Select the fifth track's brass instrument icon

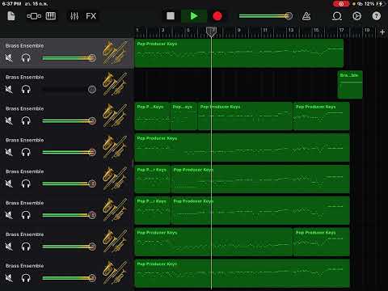116,179
